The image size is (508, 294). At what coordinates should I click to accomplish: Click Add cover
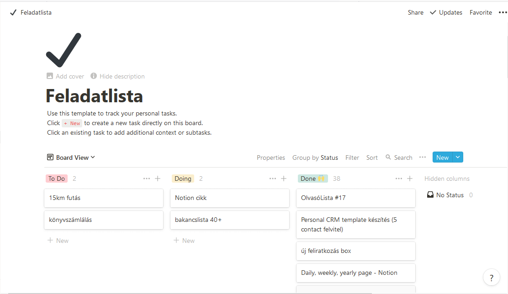(x=65, y=76)
